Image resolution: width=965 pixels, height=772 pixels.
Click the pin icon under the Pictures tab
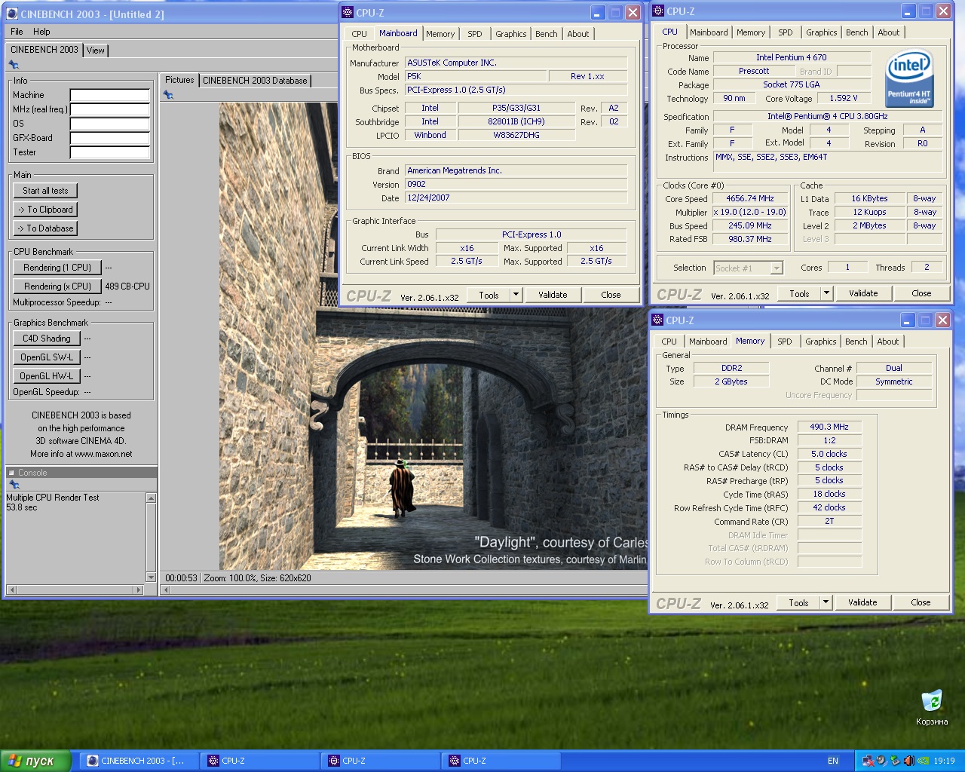tap(168, 95)
